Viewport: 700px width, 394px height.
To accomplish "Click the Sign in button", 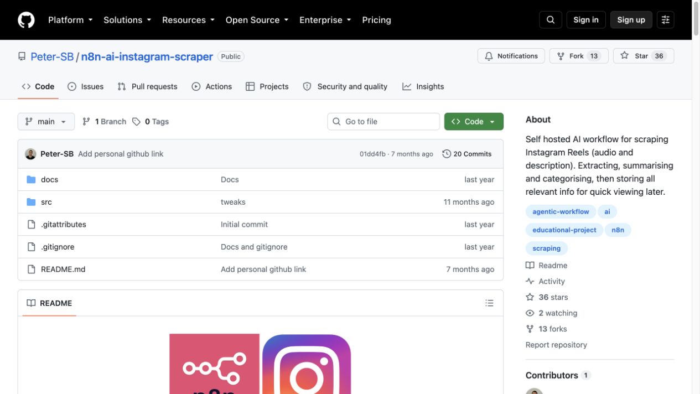I will (x=586, y=20).
